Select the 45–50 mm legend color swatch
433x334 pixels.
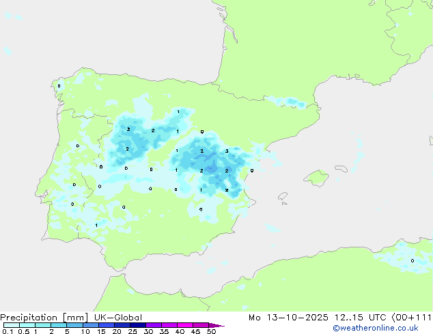coord(201,325)
